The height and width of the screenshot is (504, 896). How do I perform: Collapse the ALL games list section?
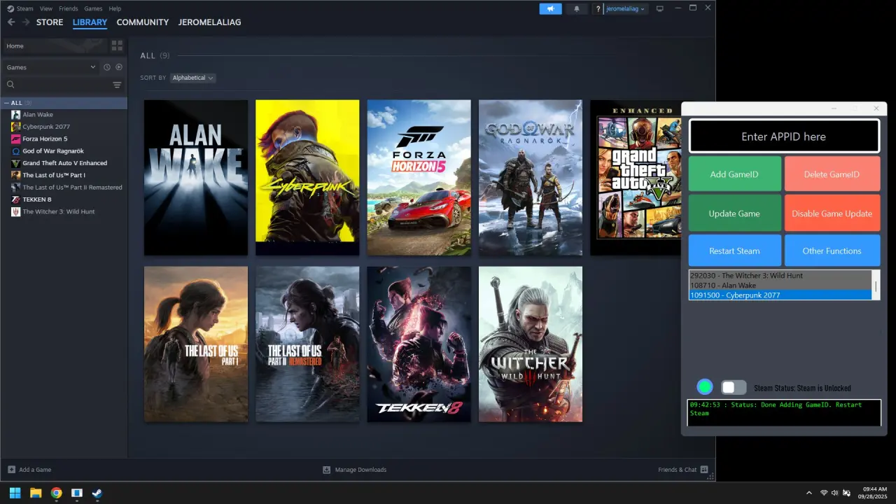point(6,103)
